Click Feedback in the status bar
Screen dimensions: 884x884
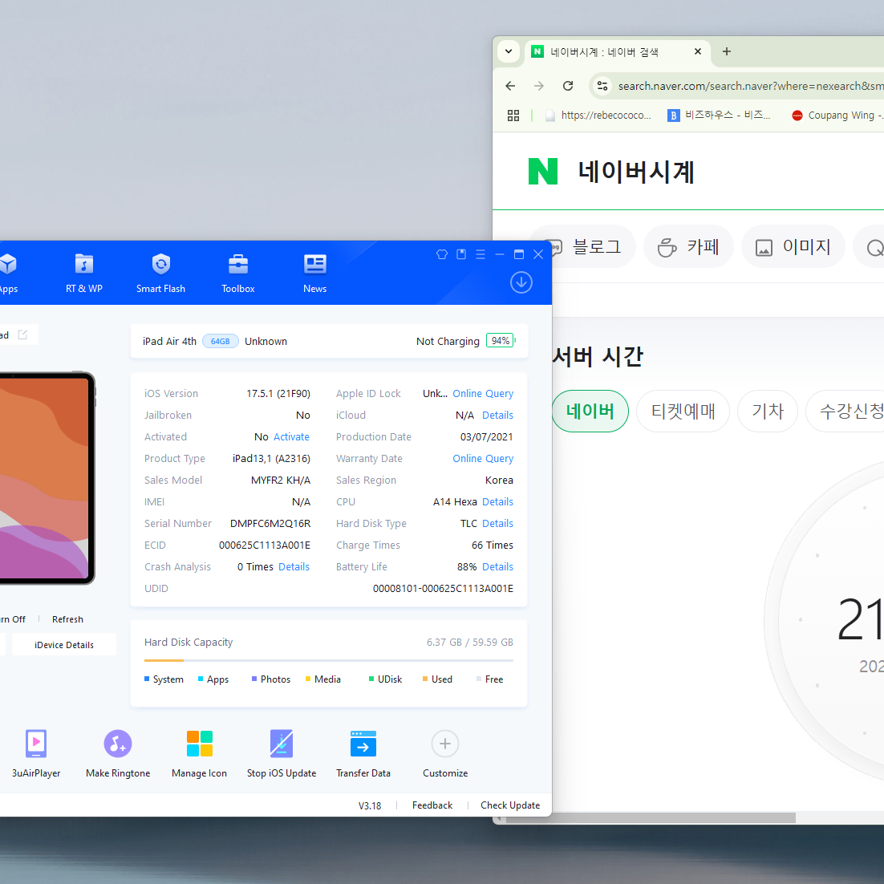click(432, 805)
